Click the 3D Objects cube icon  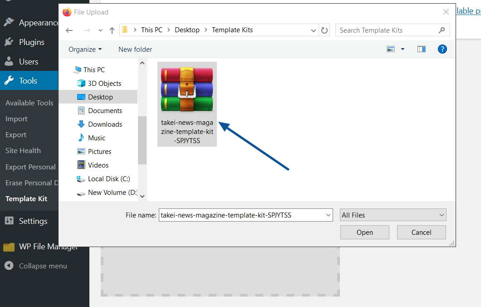click(81, 83)
